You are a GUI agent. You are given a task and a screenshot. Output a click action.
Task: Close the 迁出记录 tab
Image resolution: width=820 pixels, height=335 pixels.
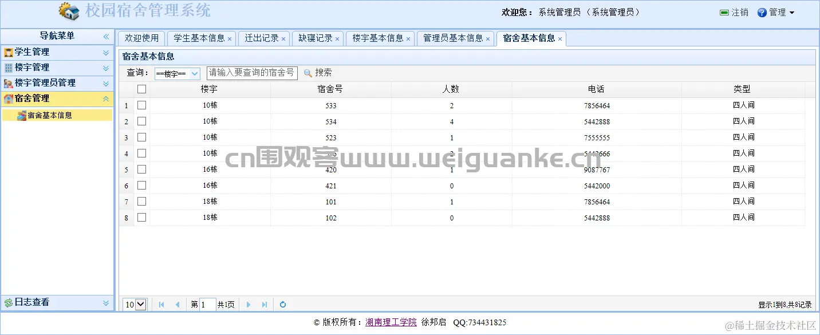pos(283,39)
